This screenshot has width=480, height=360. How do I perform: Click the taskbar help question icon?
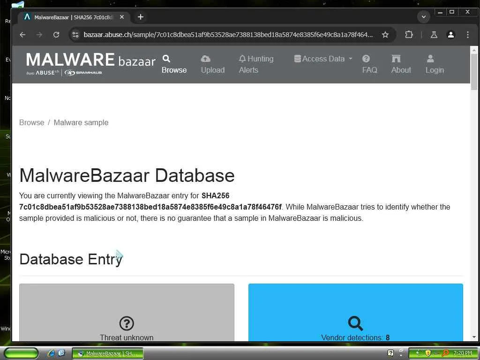pyautogui.click(x=390, y=353)
